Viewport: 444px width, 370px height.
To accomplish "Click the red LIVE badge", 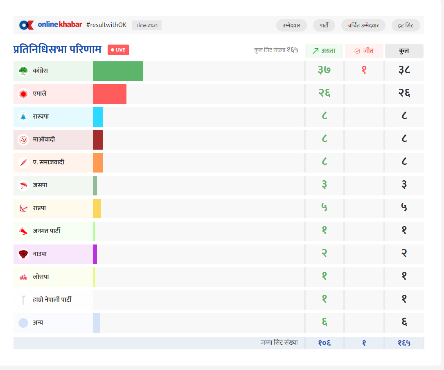I will [118, 50].
